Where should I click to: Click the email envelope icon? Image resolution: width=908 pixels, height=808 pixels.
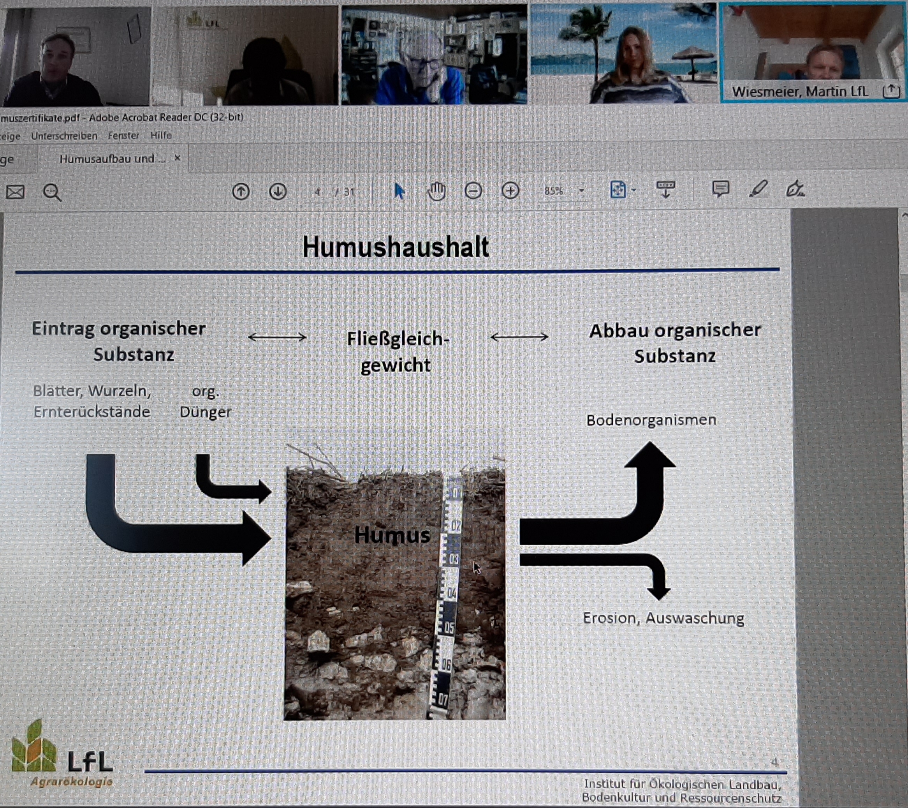pos(15,192)
